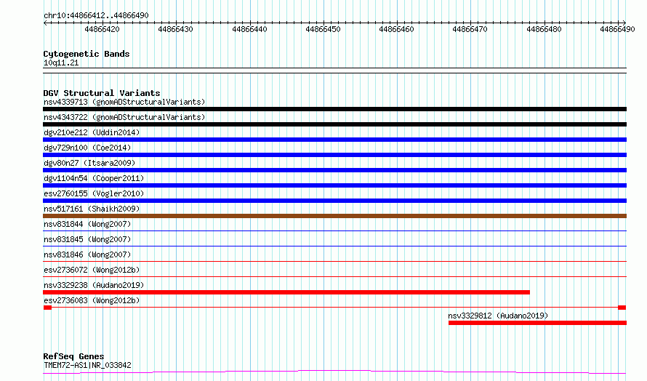Select the blue bar of dgv80n27
The height and width of the screenshot is (381, 647).
click(334, 170)
